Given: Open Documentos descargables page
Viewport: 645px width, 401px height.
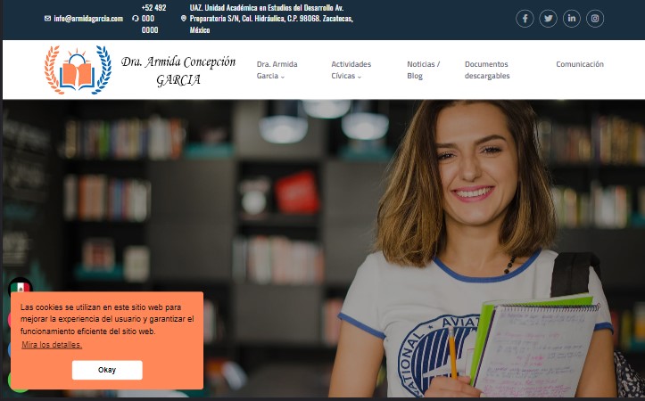Looking at the screenshot, I should [487, 70].
